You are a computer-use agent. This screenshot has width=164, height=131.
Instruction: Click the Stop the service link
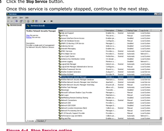click(x=28, y=35)
